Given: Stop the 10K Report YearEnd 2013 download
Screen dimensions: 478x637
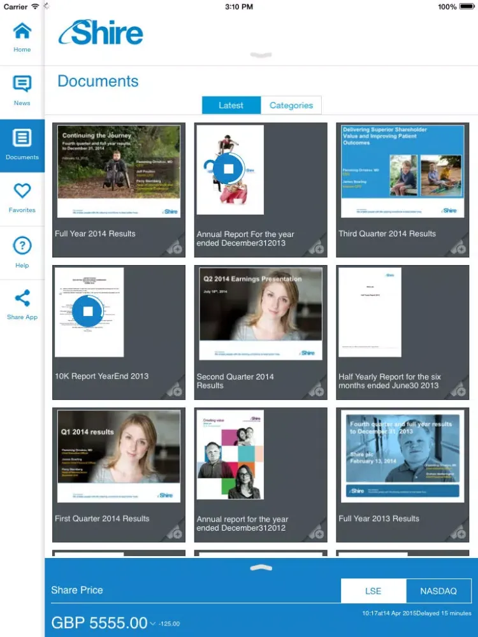Looking at the screenshot, I should point(88,311).
